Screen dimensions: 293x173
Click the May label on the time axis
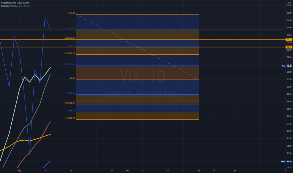pos(19,170)
